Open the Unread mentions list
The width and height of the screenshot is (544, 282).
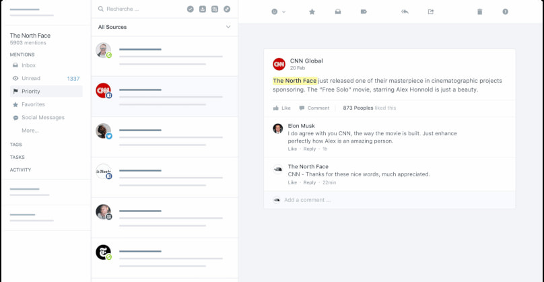click(x=46, y=78)
